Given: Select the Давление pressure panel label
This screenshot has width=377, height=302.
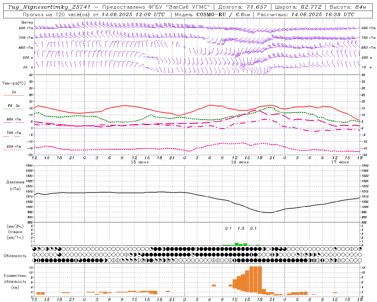Looking at the screenshot, I should tap(15, 182).
